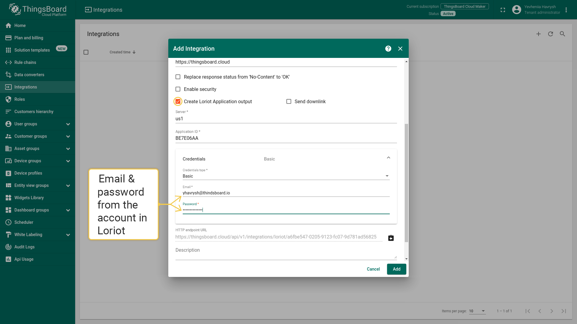Open the user account avatar
Image resolution: width=577 pixels, height=324 pixels.
click(x=517, y=10)
